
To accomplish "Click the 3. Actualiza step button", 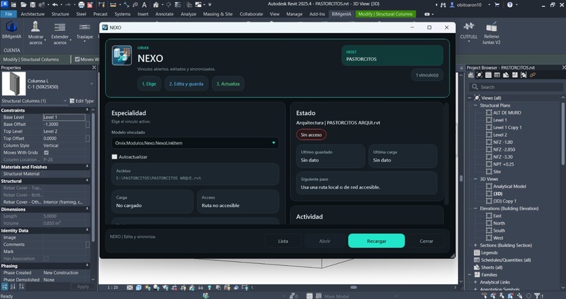I will pyautogui.click(x=228, y=84).
